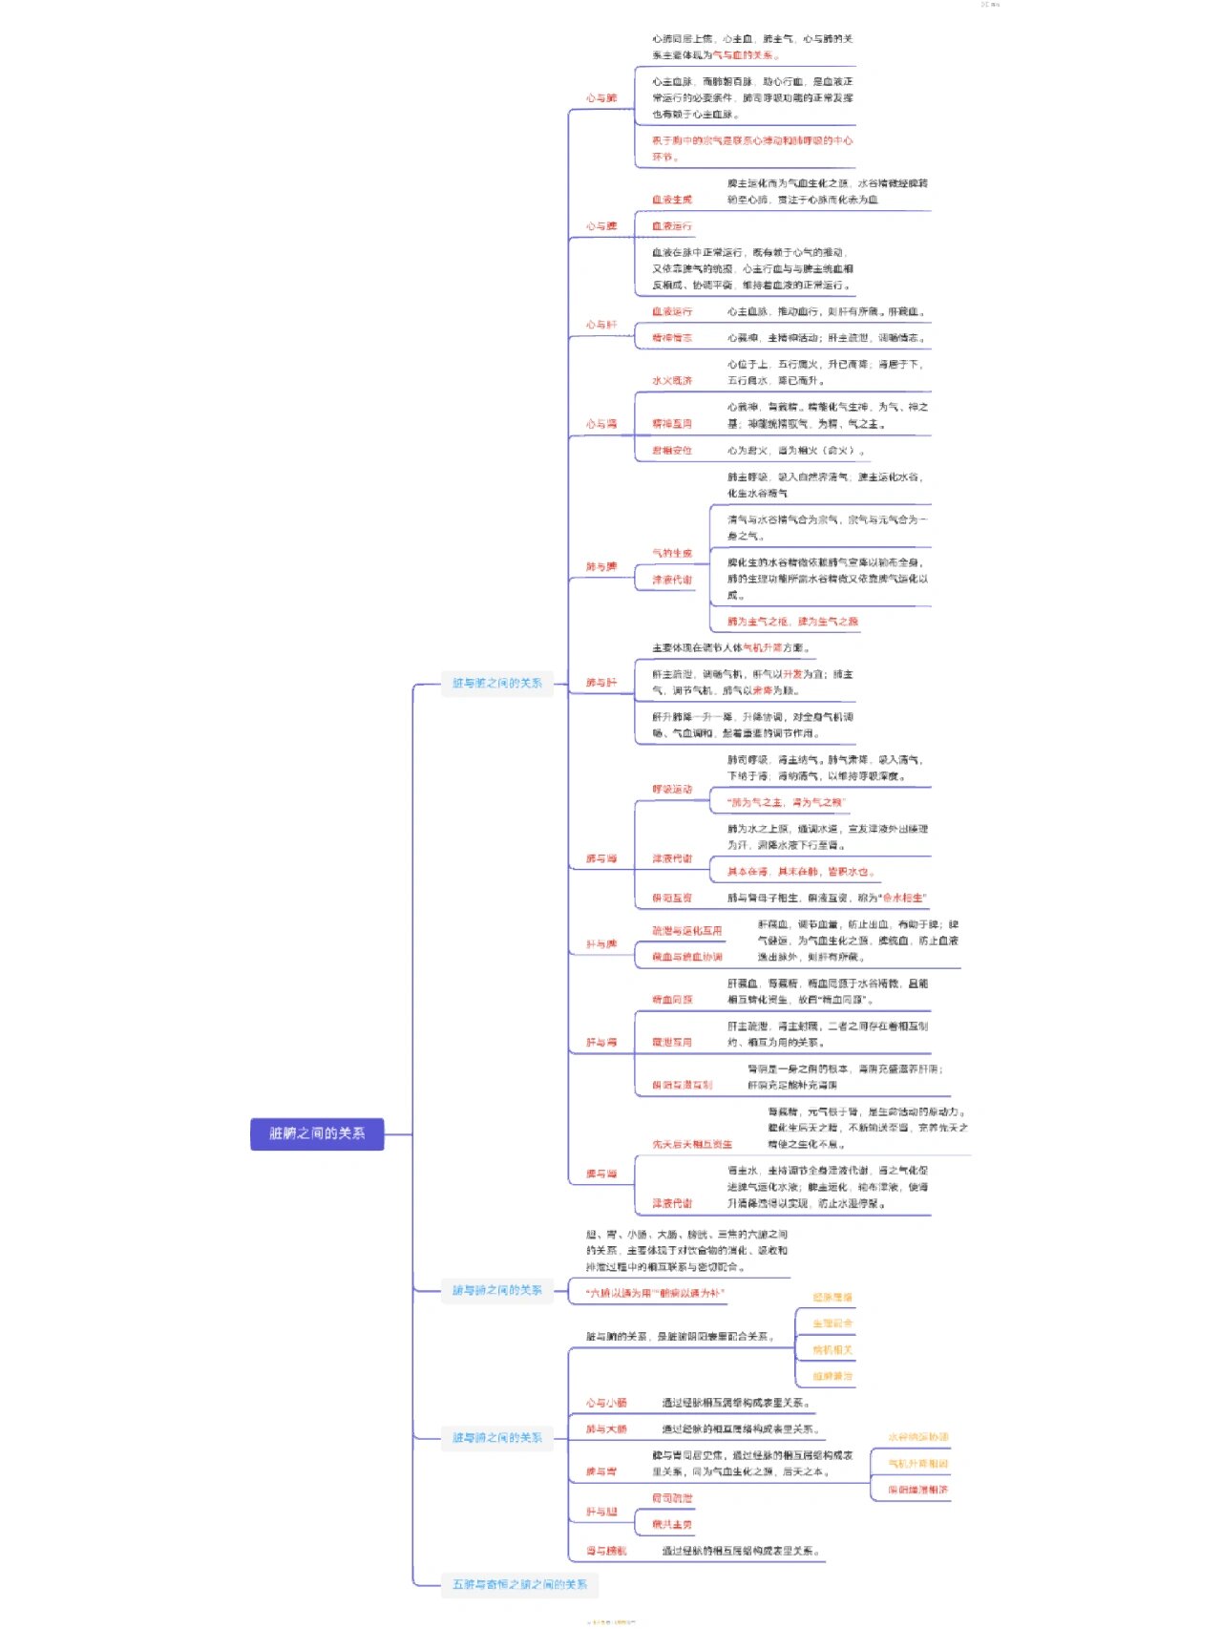
Task: Select the 血液生成 subtopic
Action: tap(672, 200)
